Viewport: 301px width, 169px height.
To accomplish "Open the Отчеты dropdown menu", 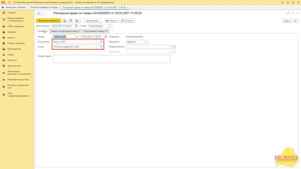I will pos(128,21).
